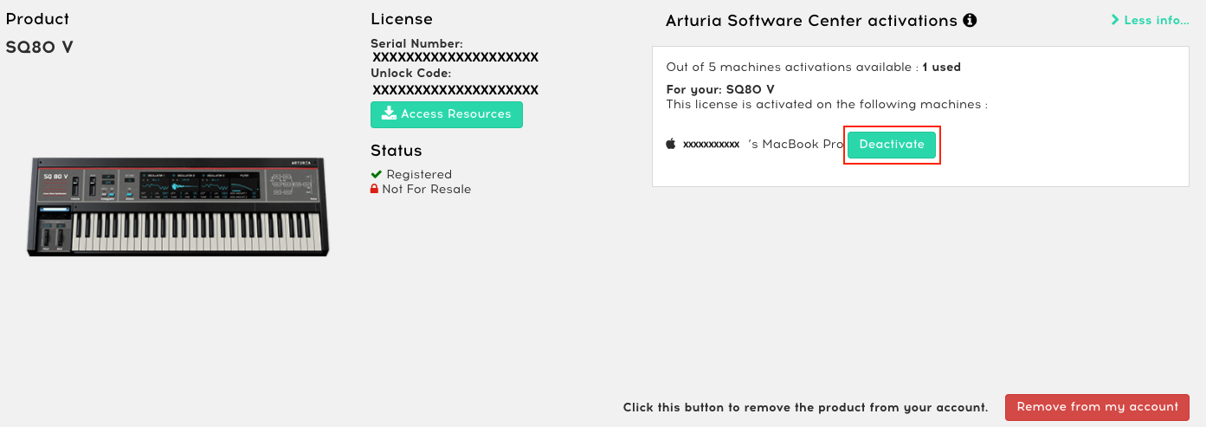Collapse details with Less info link
This screenshot has height=427, width=1206.
pyautogui.click(x=1151, y=20)
